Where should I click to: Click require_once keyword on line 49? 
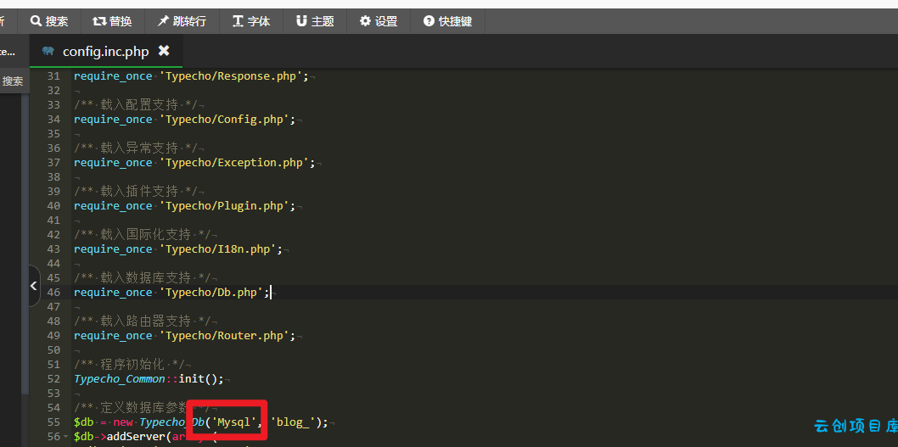113,335
